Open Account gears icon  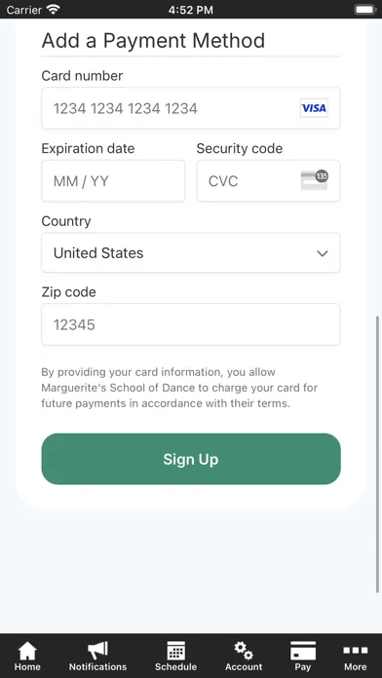pos(244,651)
